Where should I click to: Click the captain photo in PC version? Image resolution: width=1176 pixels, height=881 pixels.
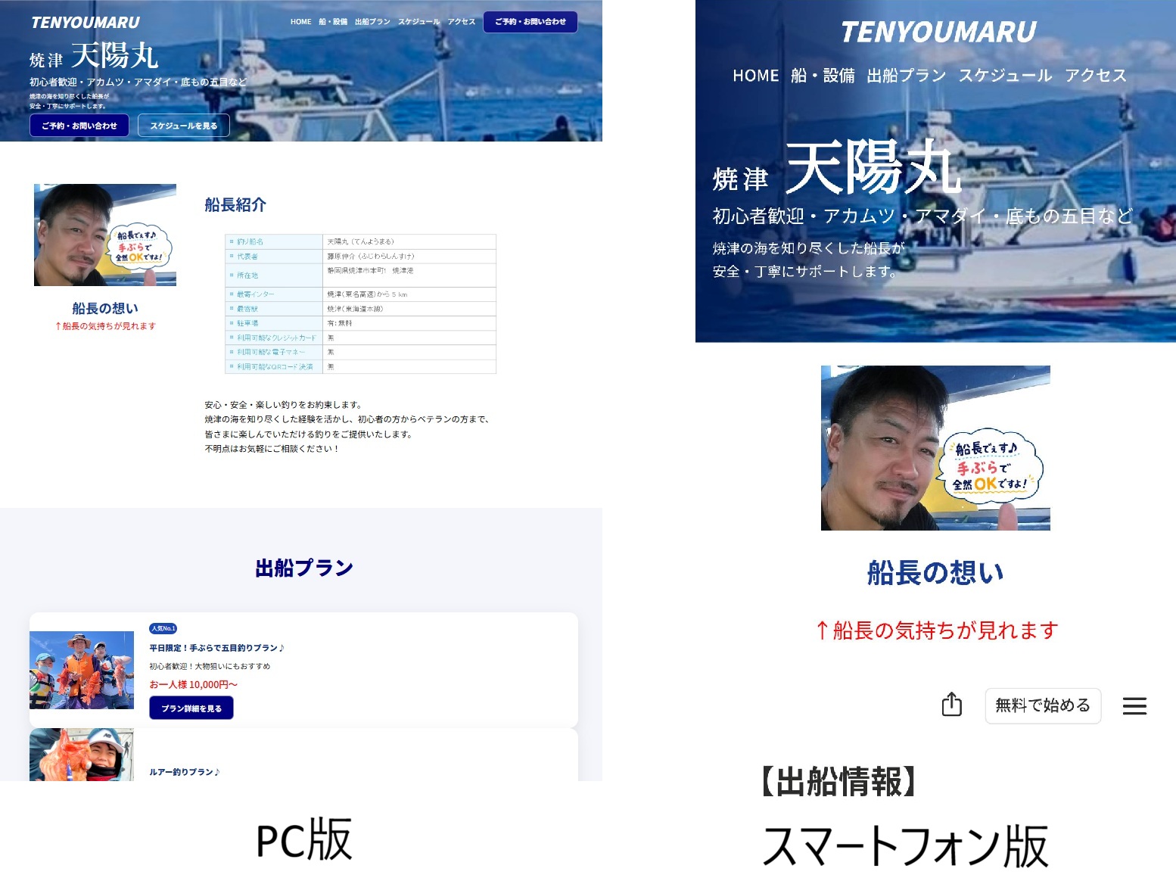pos(105,235)
